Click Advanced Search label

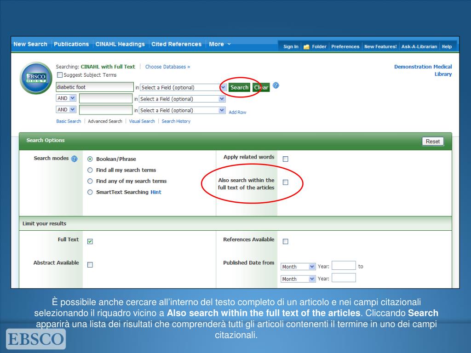point(105,121)
